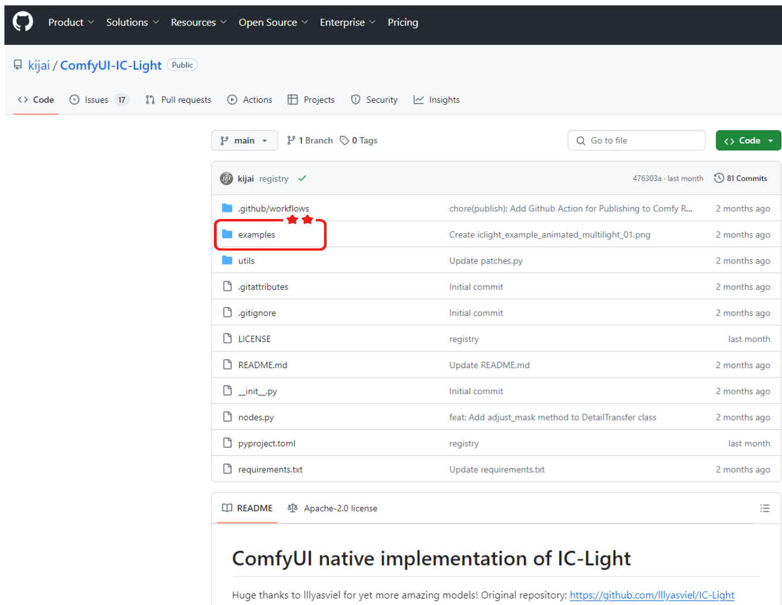Screen dimensions: 782x605
Task: Open the 'Create iclight_example_animated_multilight_01.png' commit
Action: coord(550,235)
